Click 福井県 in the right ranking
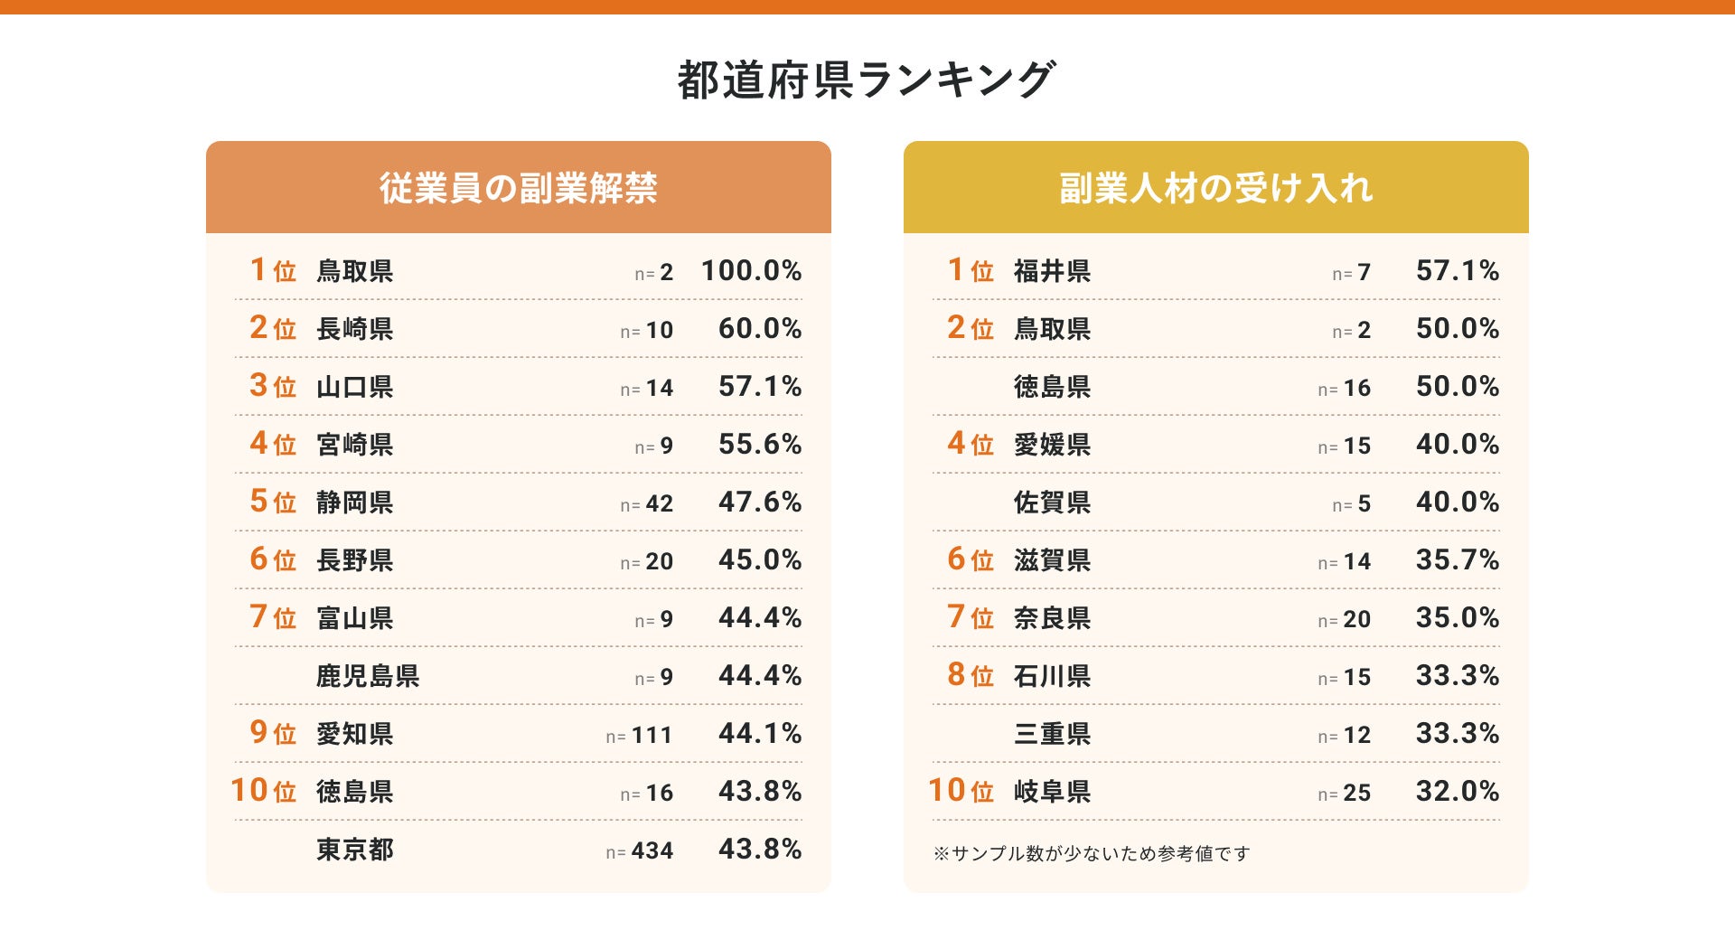1735x930 pixels. [1052, 271]
